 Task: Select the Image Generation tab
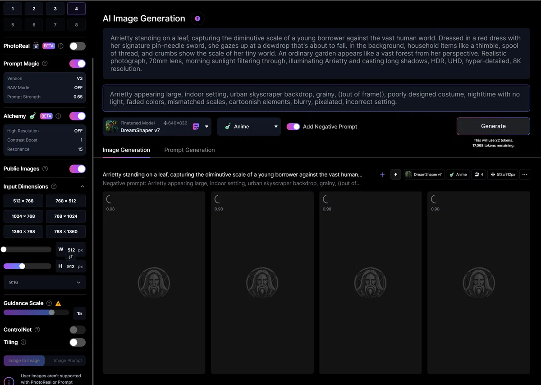click(126, 150)
